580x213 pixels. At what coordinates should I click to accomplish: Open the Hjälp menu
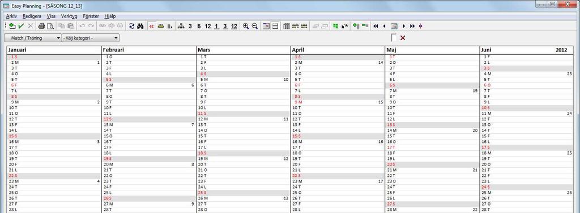coord(110,16)
